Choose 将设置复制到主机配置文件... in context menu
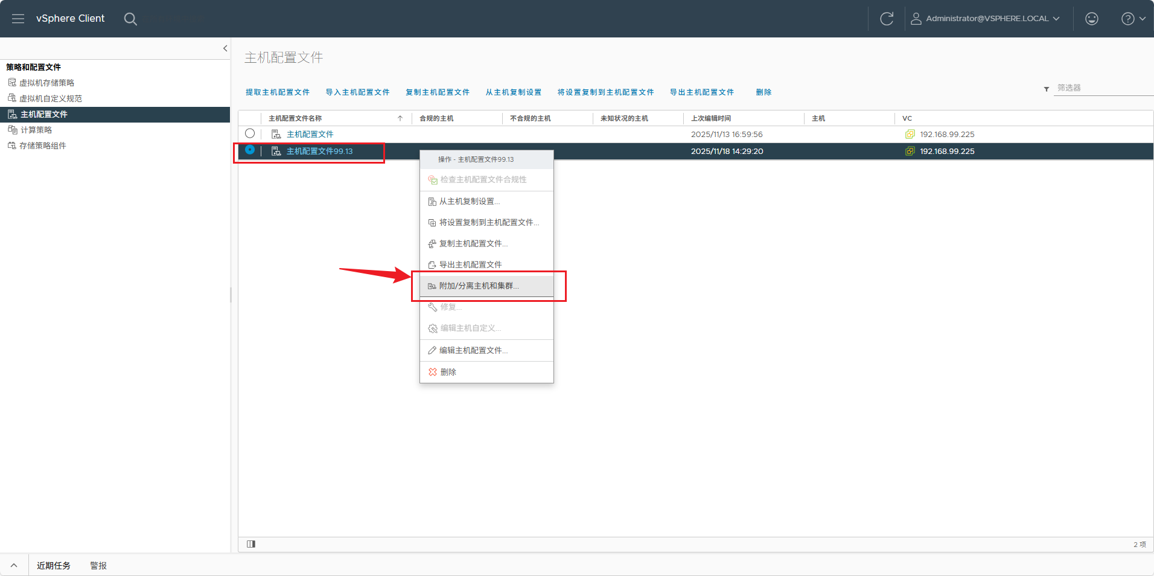 [486, 223]
